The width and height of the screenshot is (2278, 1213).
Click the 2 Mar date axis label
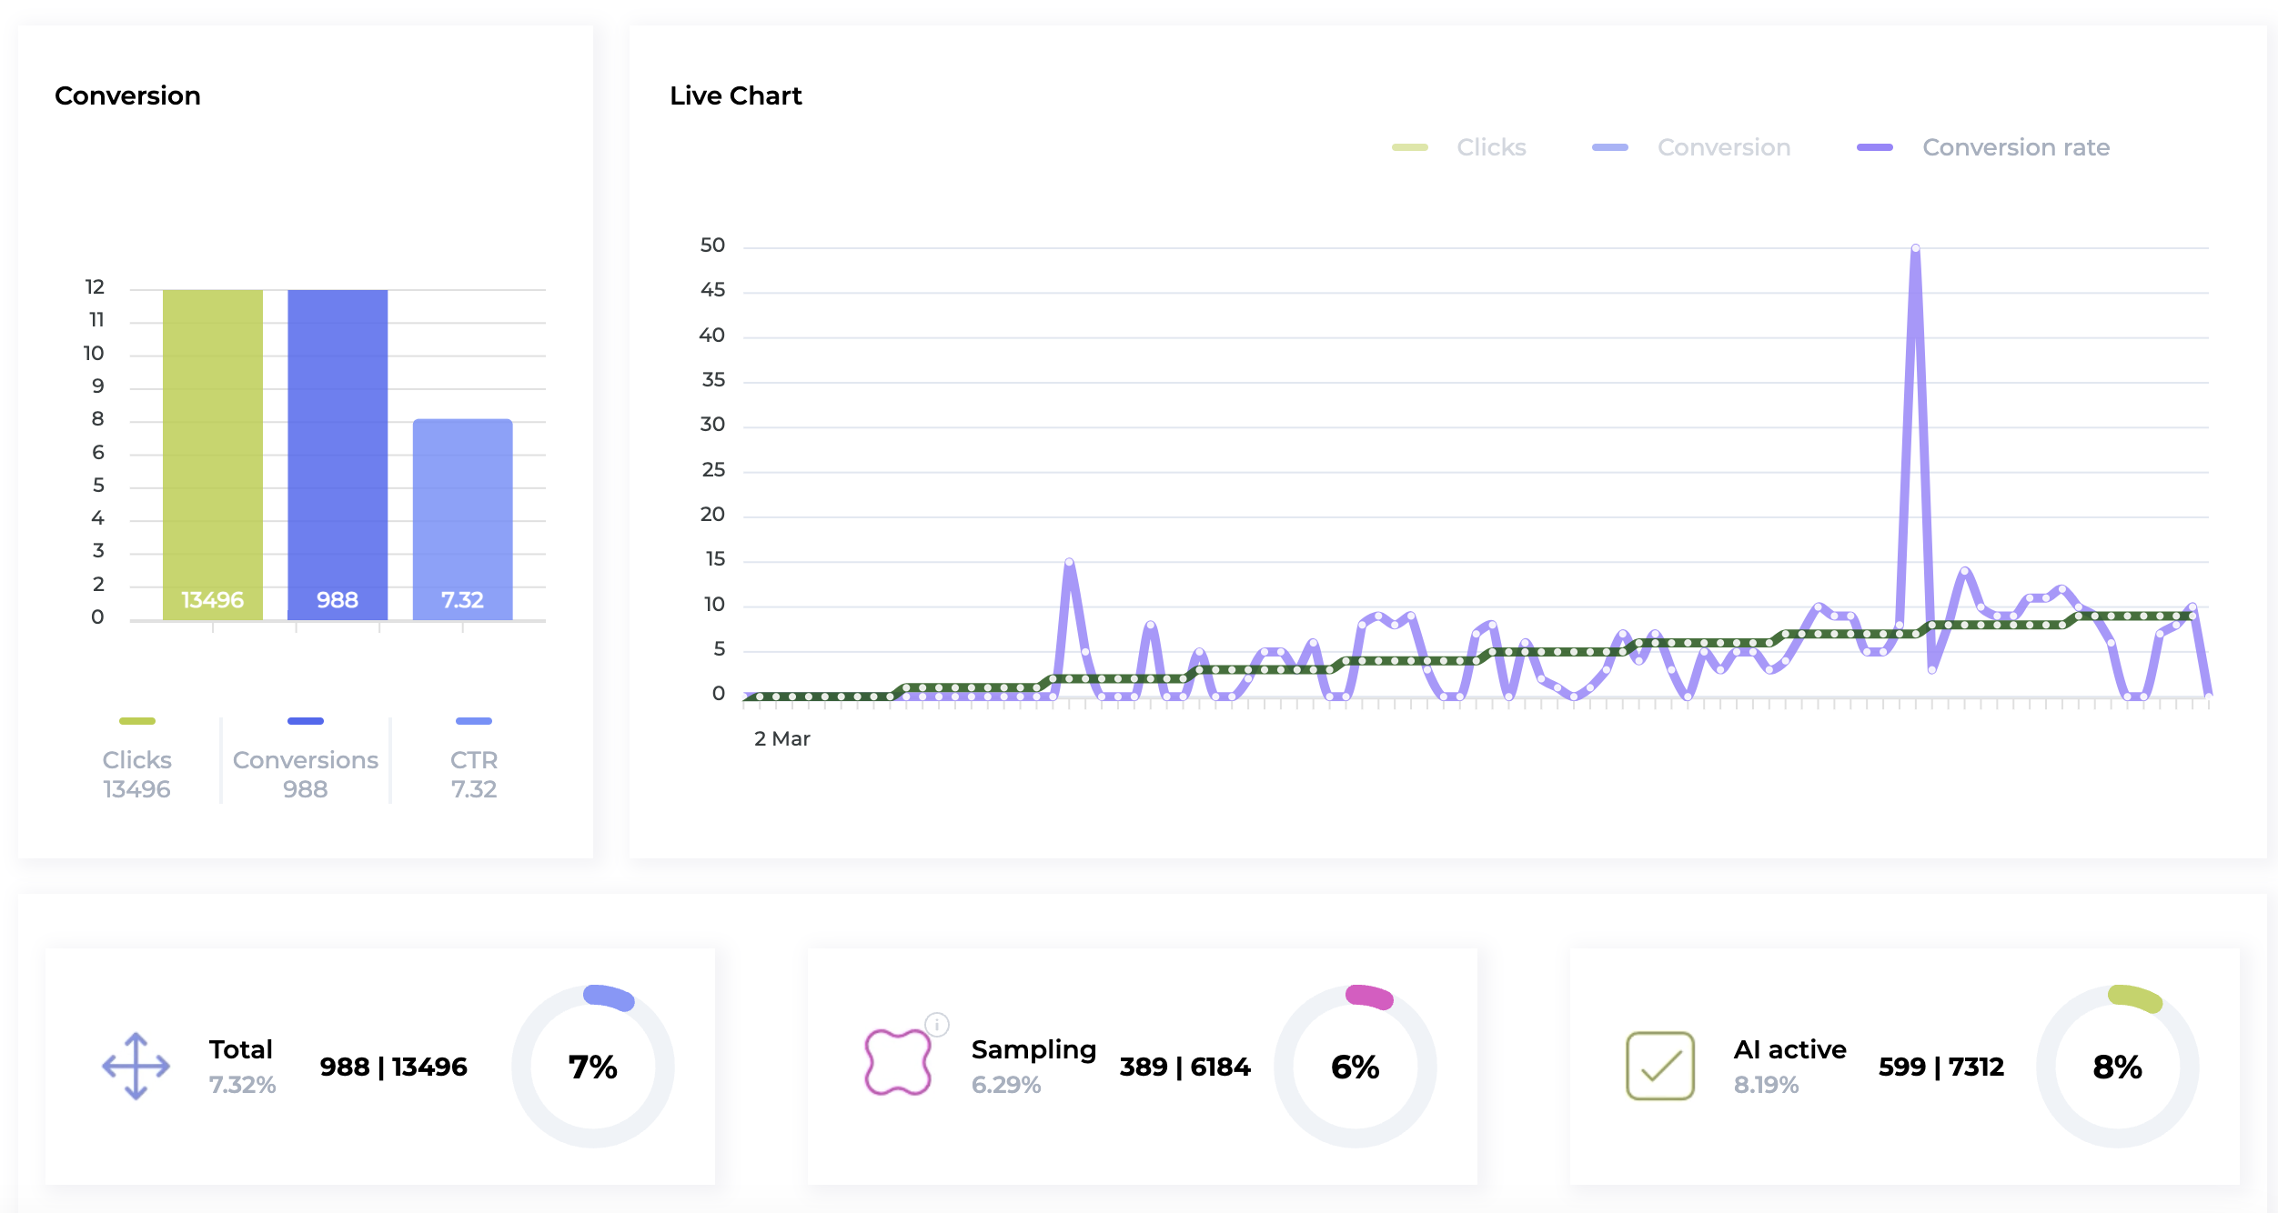pyautogui.click(x=781, y=738)
